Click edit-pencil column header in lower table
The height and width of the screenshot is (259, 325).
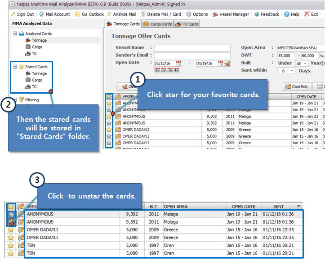[21, 207]
